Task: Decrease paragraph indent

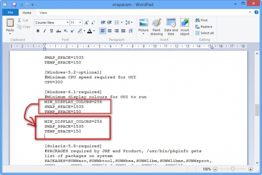Action: (103, 22)
